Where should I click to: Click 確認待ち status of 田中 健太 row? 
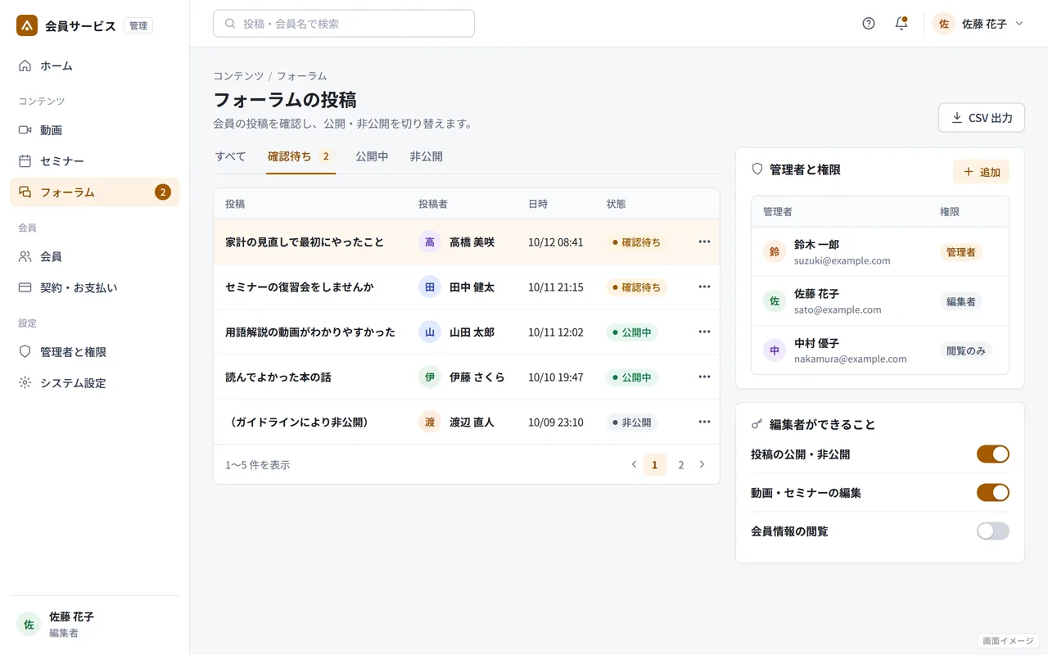click(x=637, y=287)
